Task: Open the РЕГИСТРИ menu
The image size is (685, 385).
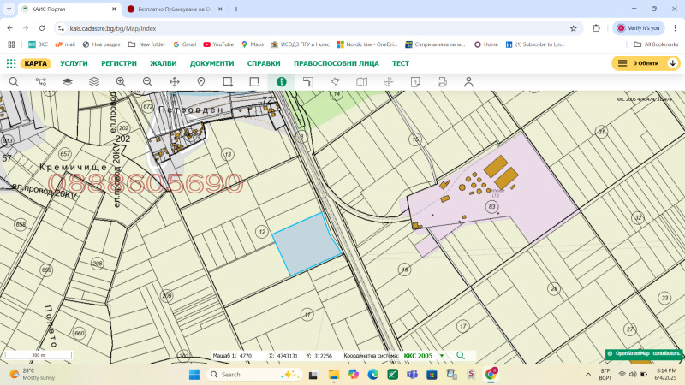Action: (x=119, y=63)
